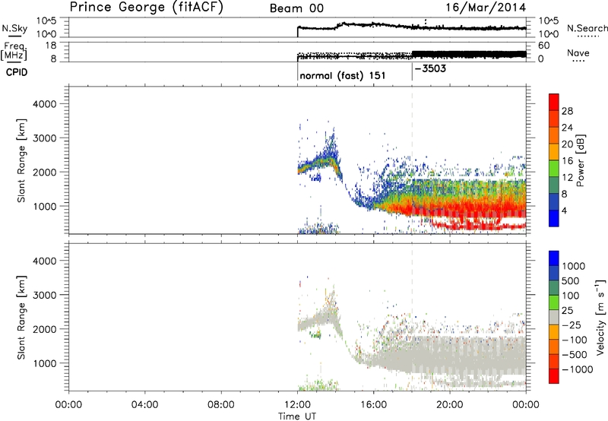Click the '100' label on velocity colorbar

click(571, 296)
